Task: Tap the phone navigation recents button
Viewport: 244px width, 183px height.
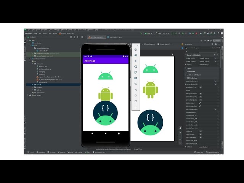Action: 119,133
